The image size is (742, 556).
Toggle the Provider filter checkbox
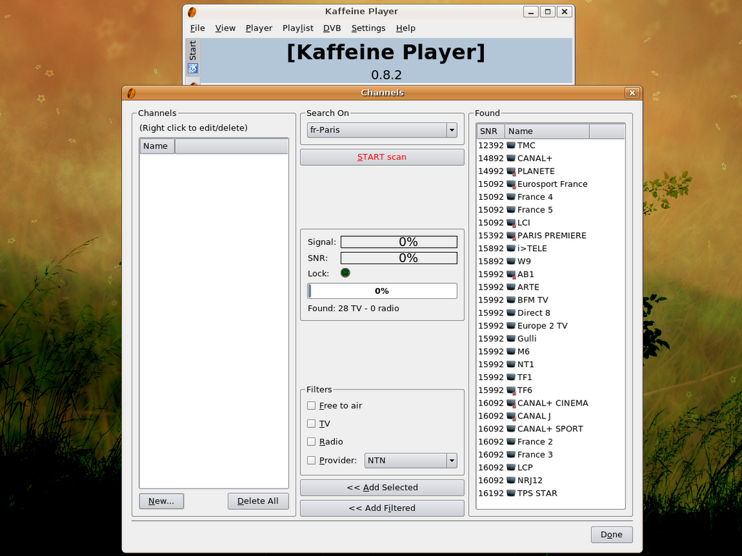click(x=312, y=460)
